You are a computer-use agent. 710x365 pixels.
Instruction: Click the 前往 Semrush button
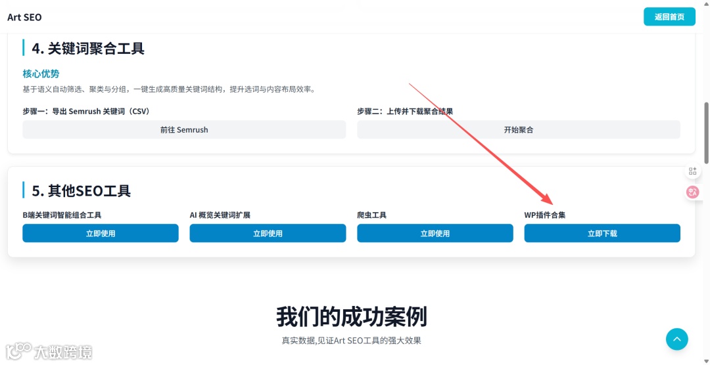184,130
